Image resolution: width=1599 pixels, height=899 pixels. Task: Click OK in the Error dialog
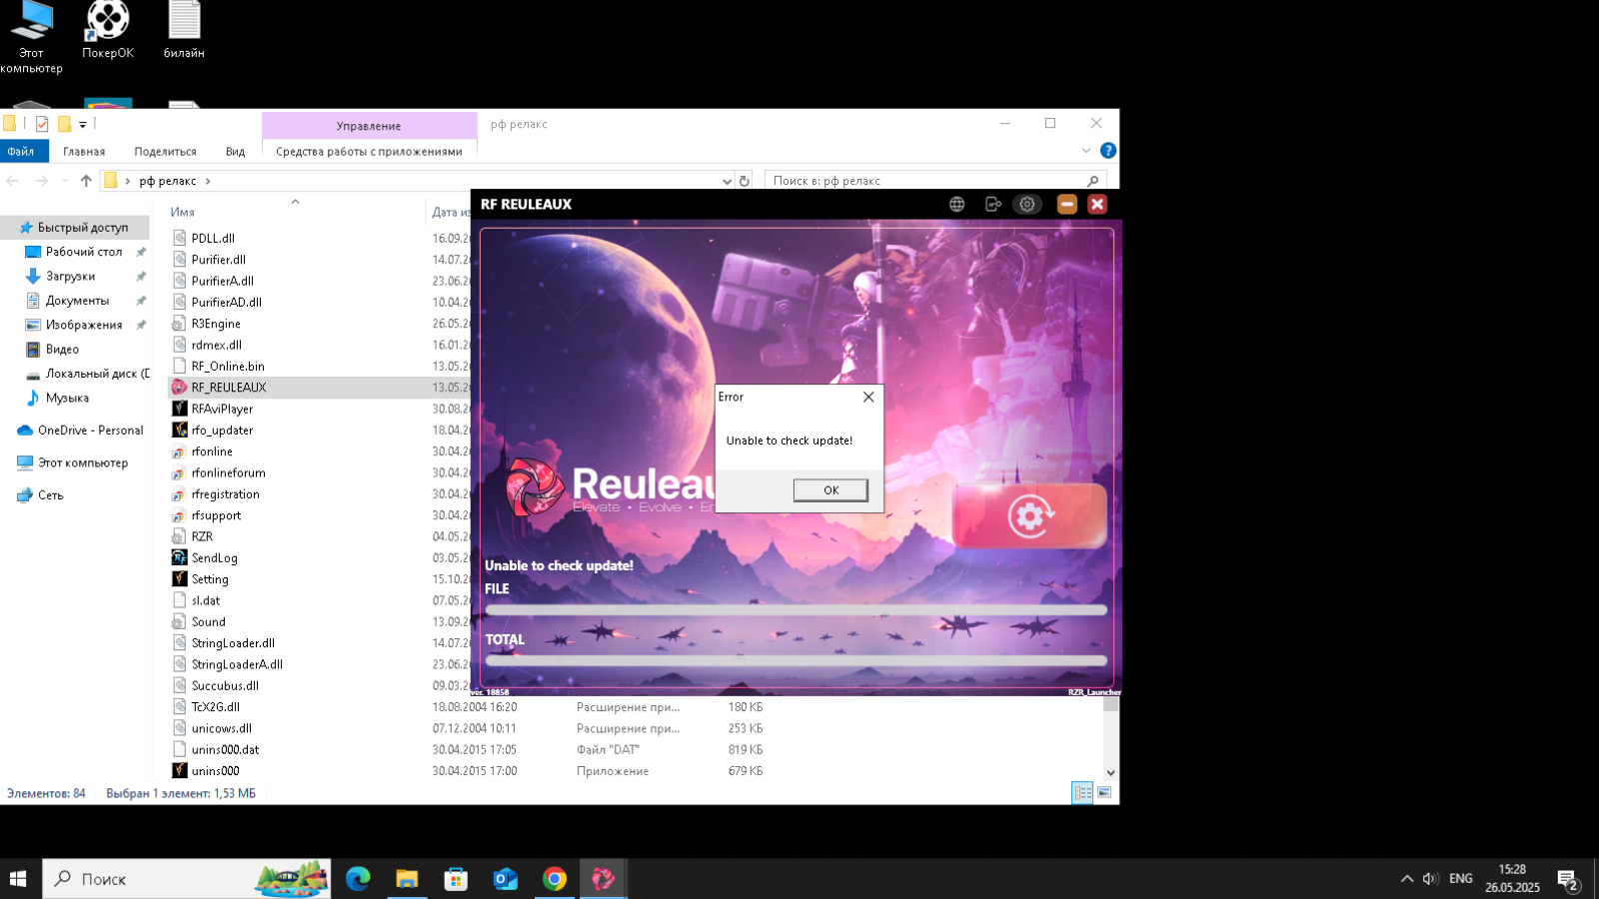click(x=830, y=490)
